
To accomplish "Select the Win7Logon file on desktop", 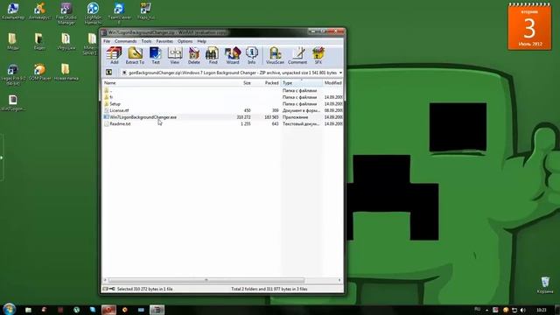I will [13, 103].
